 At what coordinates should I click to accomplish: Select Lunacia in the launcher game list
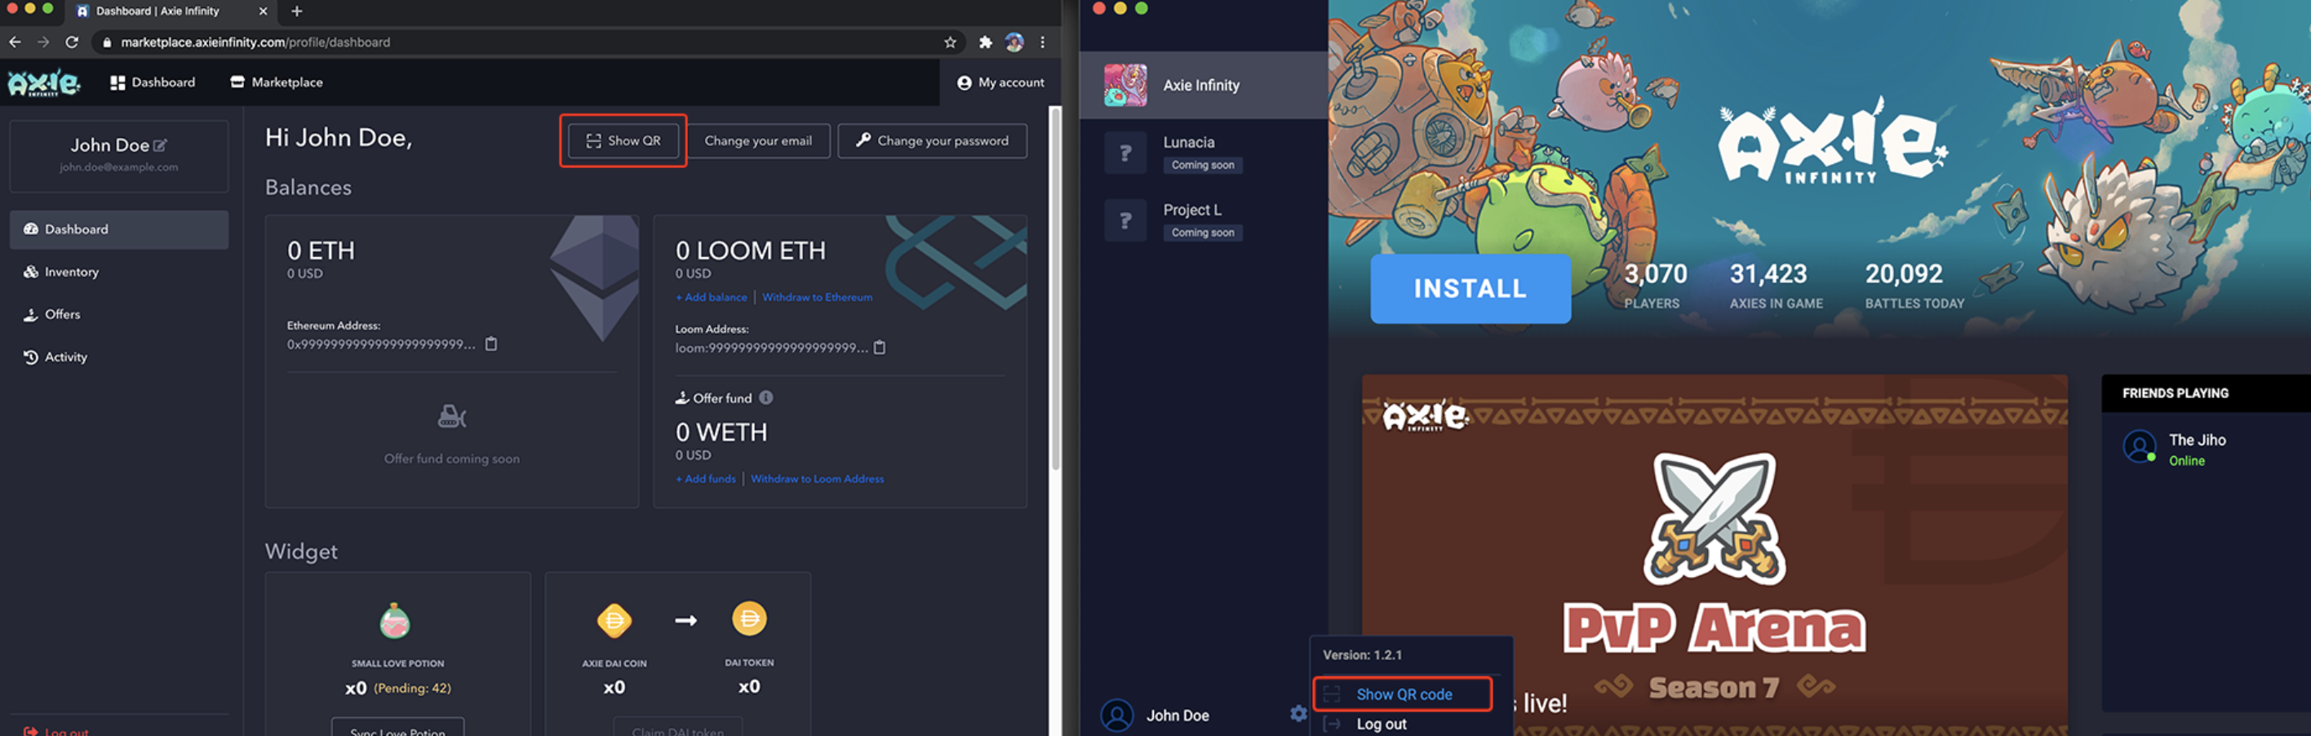pos(1203,153)
